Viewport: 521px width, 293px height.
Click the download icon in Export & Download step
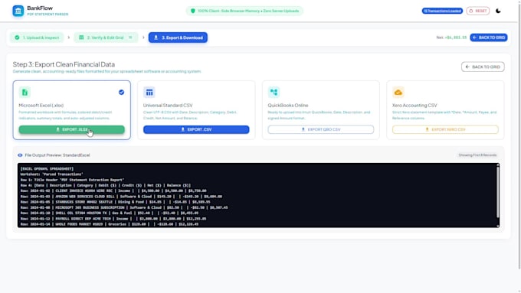coord(156,37)
